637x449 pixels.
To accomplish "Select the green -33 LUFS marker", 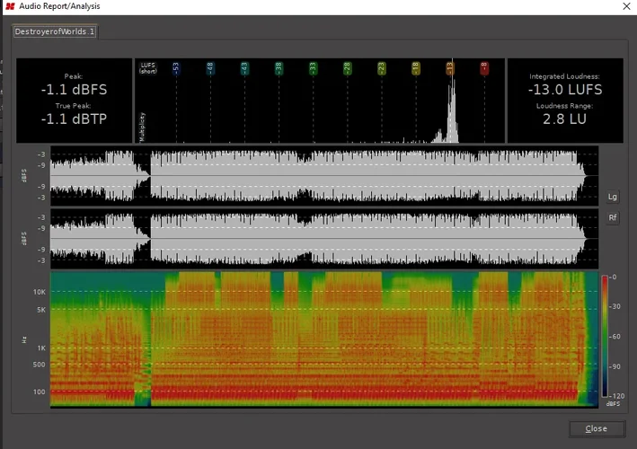I will coord(313,67).
